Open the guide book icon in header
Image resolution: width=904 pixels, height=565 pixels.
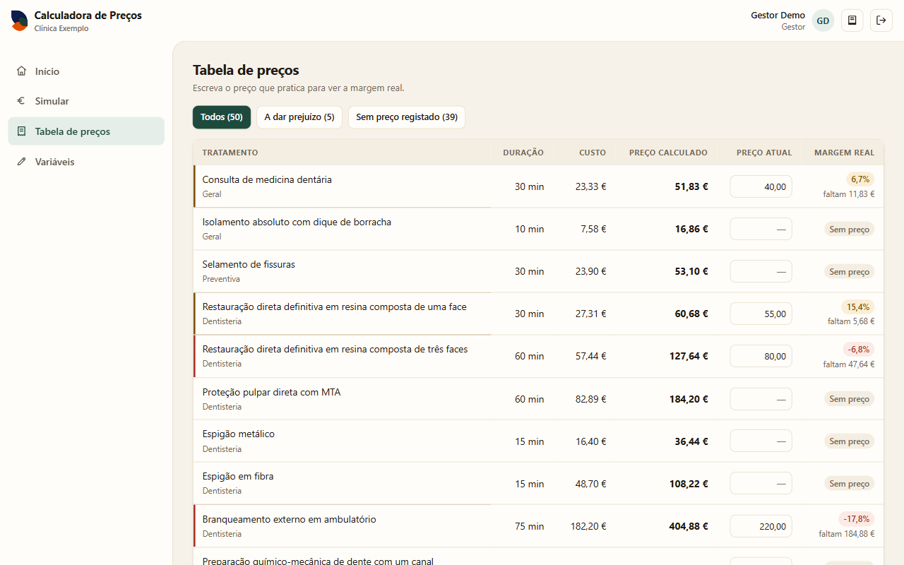click(852, 20)
